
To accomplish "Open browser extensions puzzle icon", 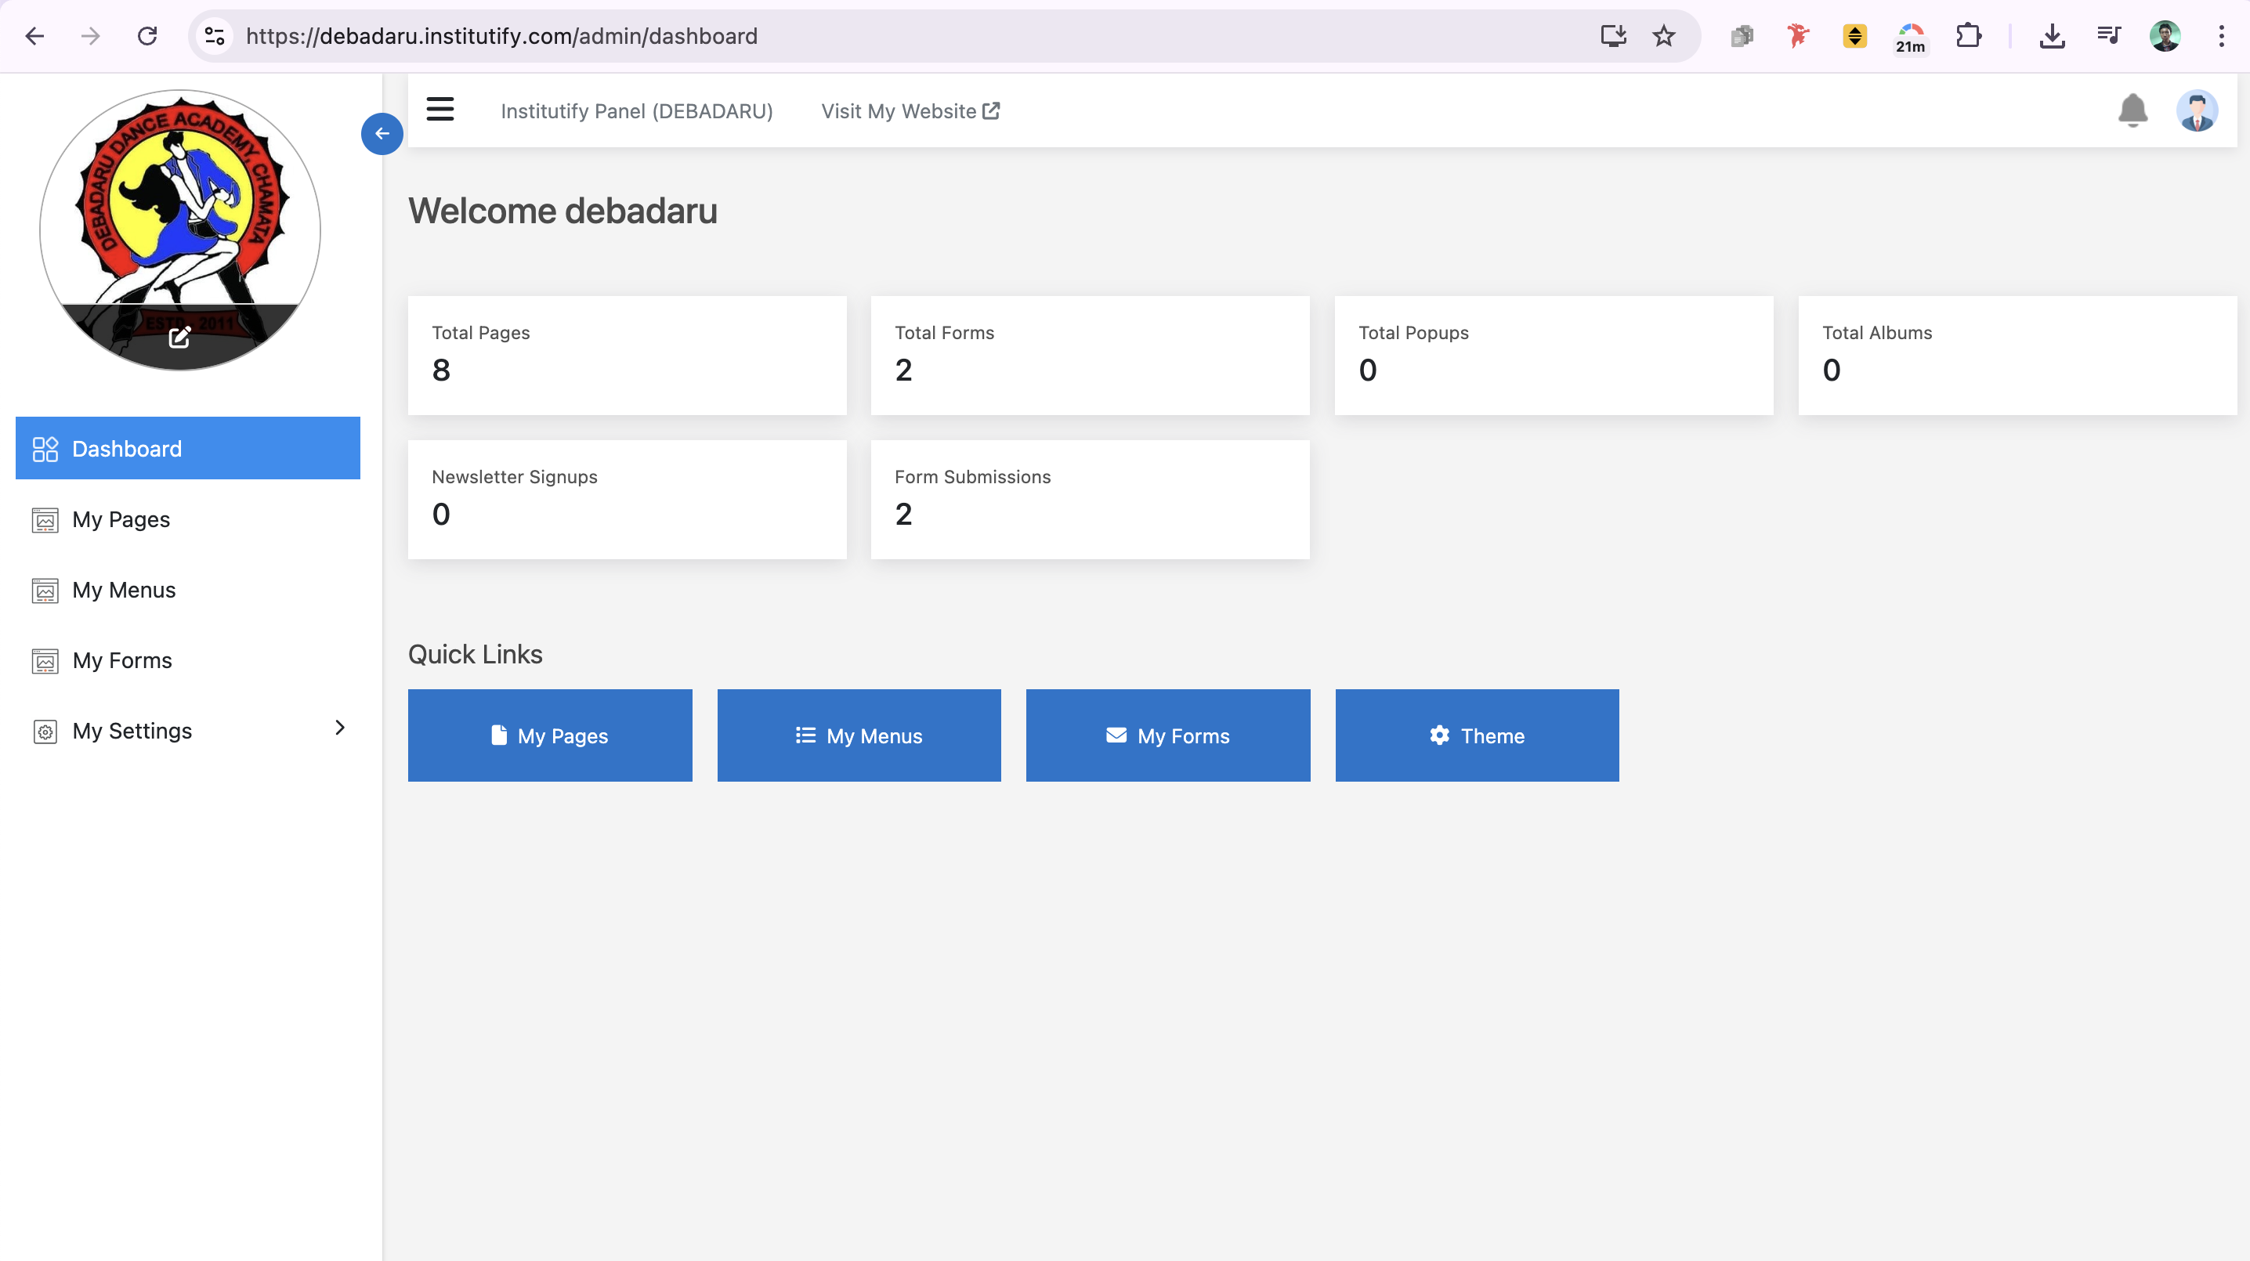I will tap(1968, 36).
